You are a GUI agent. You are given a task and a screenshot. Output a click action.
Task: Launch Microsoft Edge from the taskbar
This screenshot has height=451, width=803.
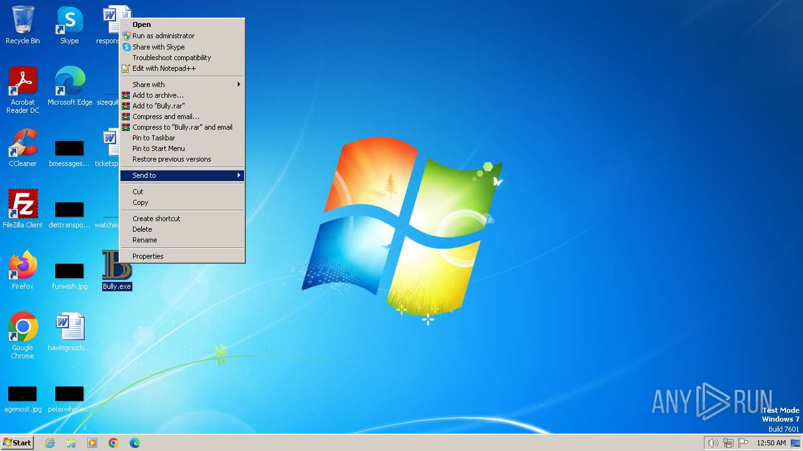(135, 443)
